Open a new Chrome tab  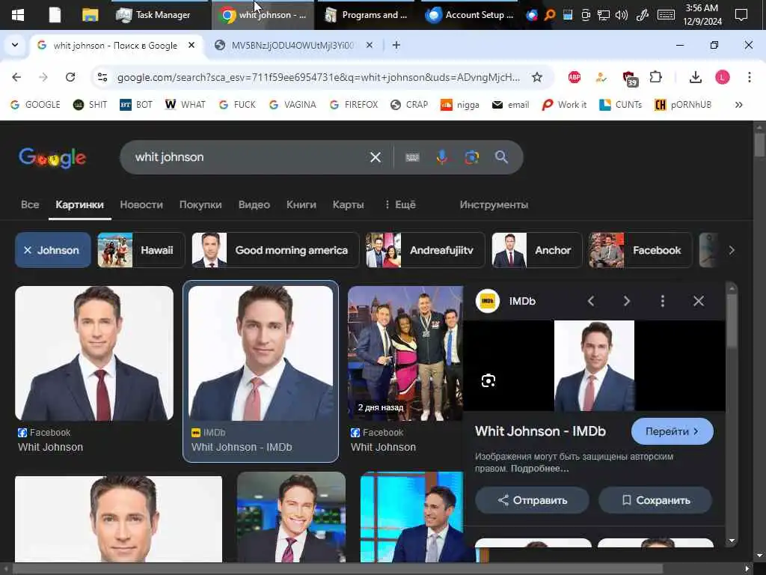tap(396, 45)
